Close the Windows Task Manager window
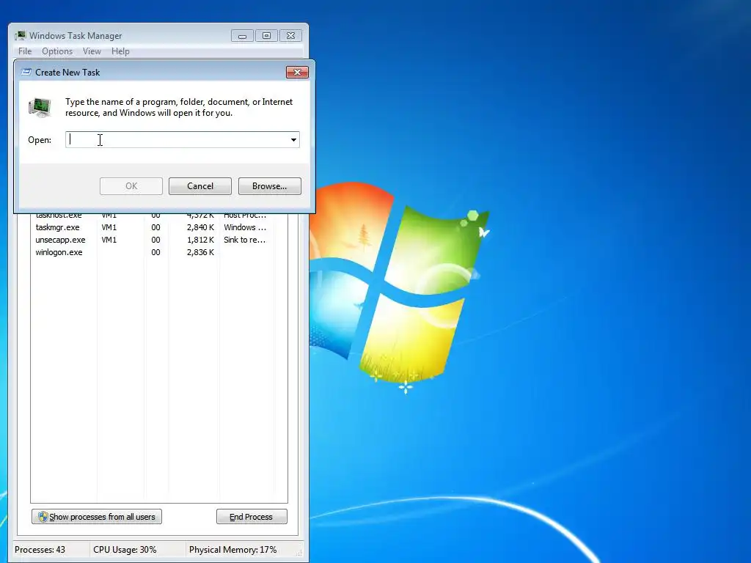Image resolution: width=751 pixels, height=563 pixels. click(x=290, y=36)
